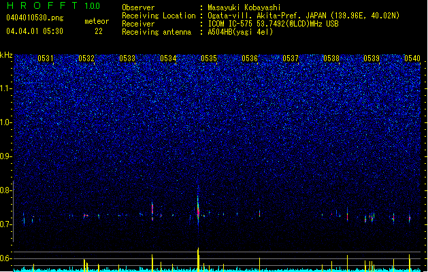Image resolution: width=428 pixels, height=272 pixels.
Task: Click the meteor count value 22
Action: tap(99, 31)
